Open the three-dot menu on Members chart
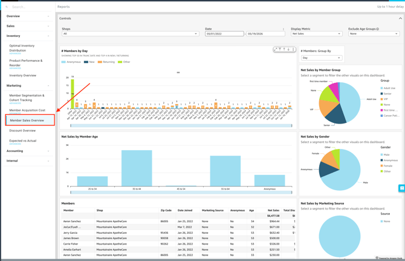405x261 pixels. (x=293, y=50)
